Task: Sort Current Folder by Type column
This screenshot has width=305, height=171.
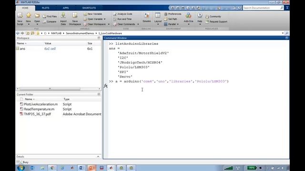Action: pos(67,99)
